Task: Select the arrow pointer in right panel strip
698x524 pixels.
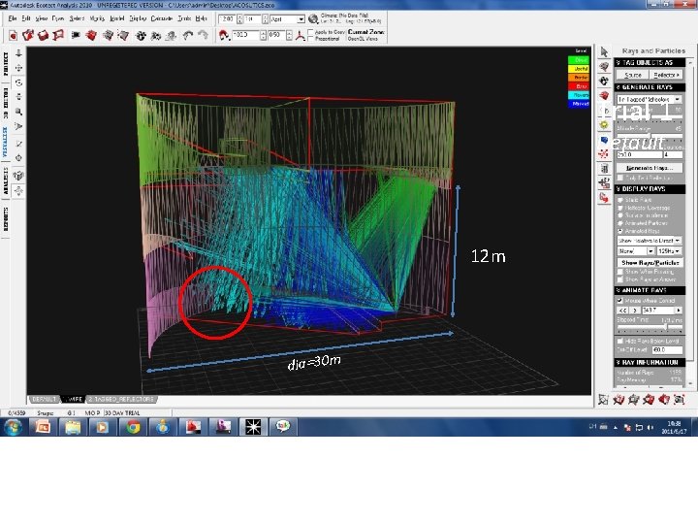Action: [604, 52]
